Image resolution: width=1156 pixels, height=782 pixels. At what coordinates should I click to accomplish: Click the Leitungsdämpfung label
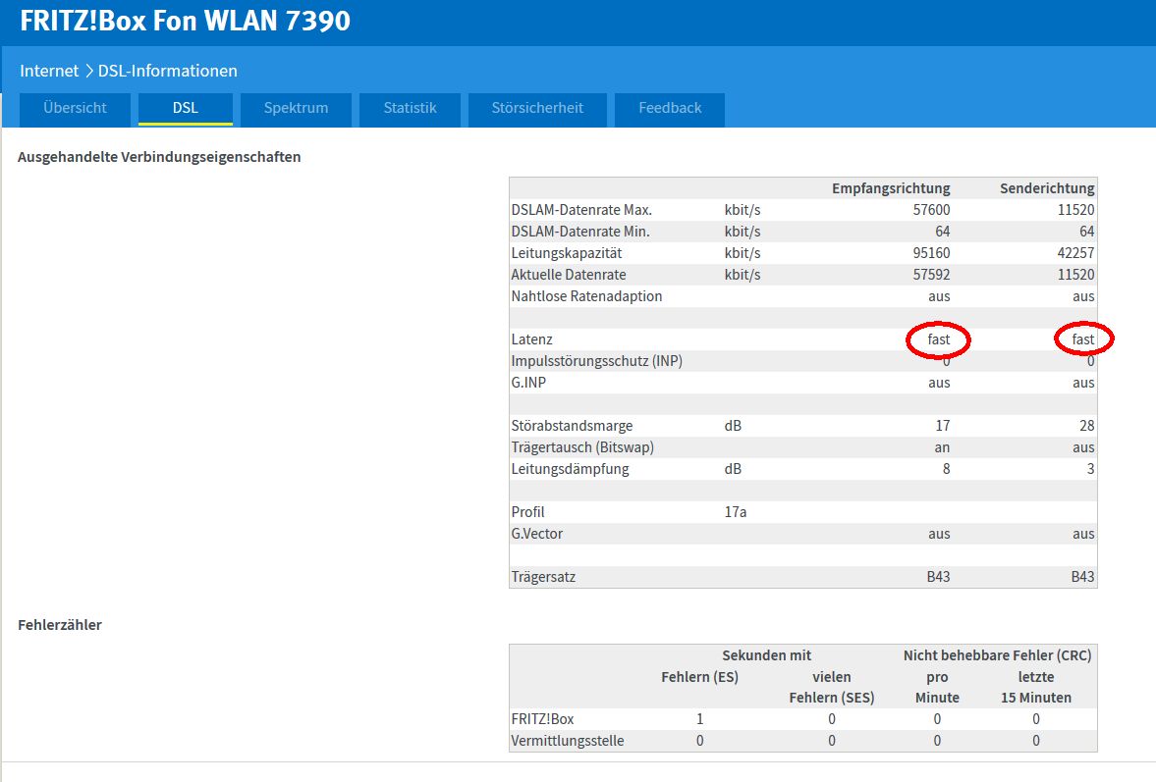click(570, 469)
